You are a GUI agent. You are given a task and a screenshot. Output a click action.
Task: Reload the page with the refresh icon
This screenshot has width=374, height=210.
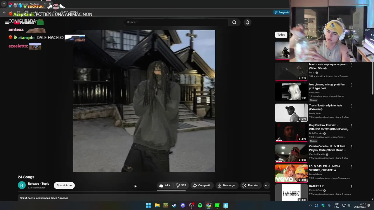(18, 12)
